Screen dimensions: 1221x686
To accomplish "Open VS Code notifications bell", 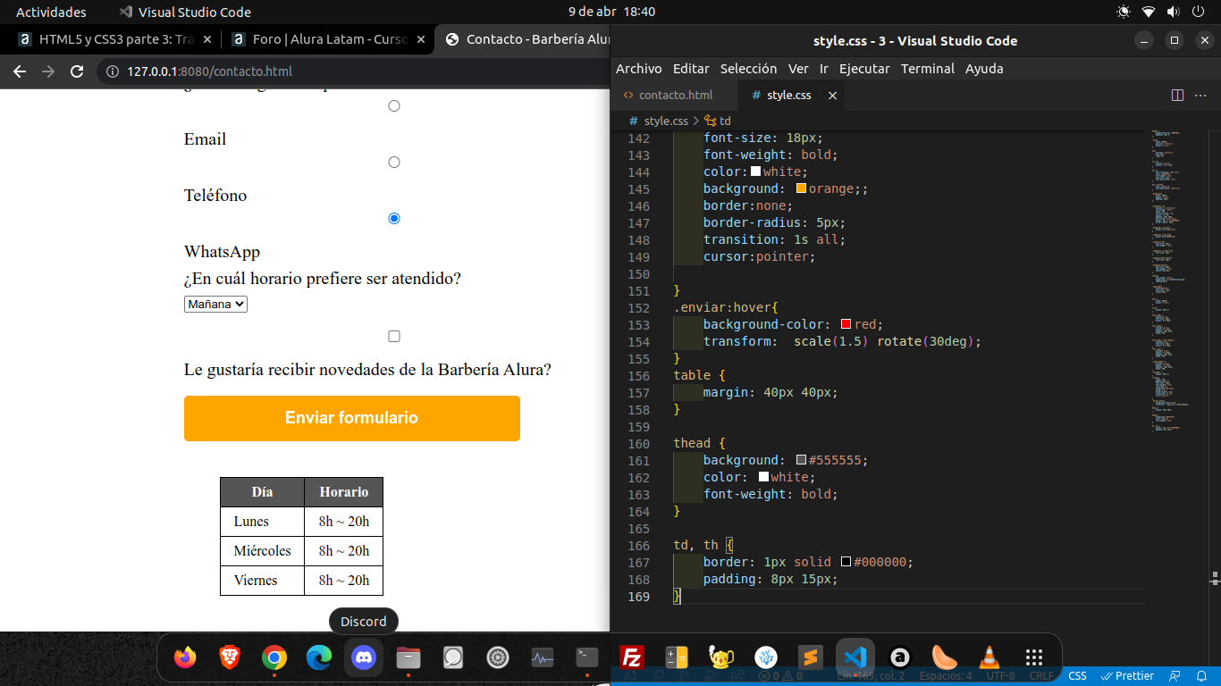I will (x=1202, y=676).
